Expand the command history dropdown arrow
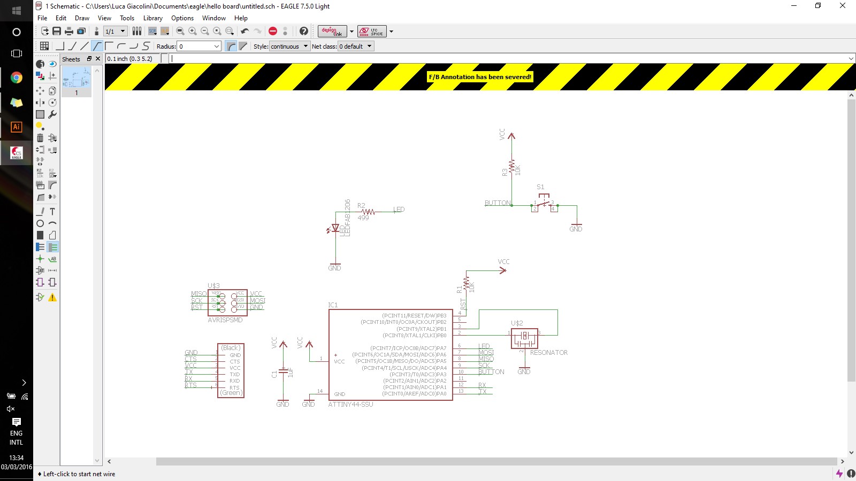 click(851, 59)
